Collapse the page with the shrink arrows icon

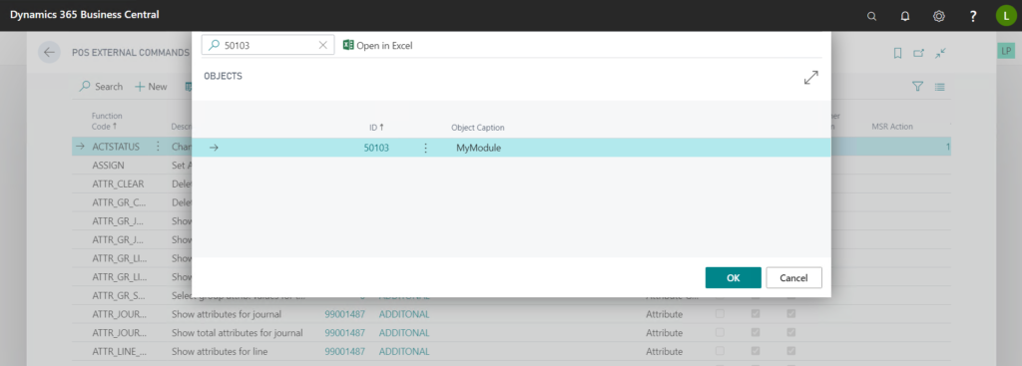(x=940, y=54)
